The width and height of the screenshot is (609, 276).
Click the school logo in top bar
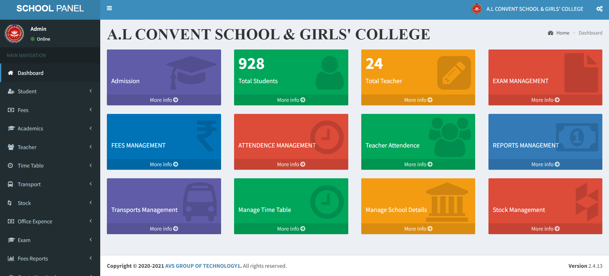(x=476, y=9)
